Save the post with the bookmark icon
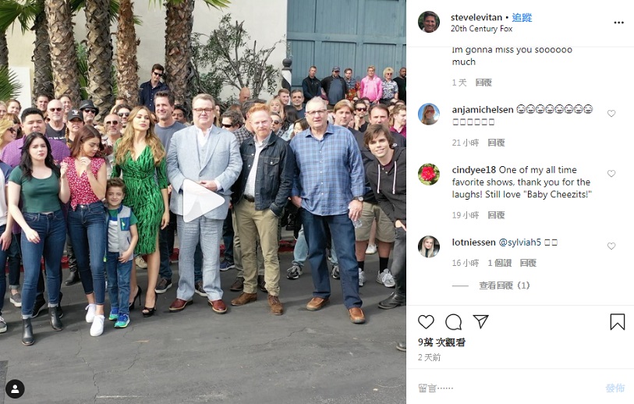 [x=618, y=322]
